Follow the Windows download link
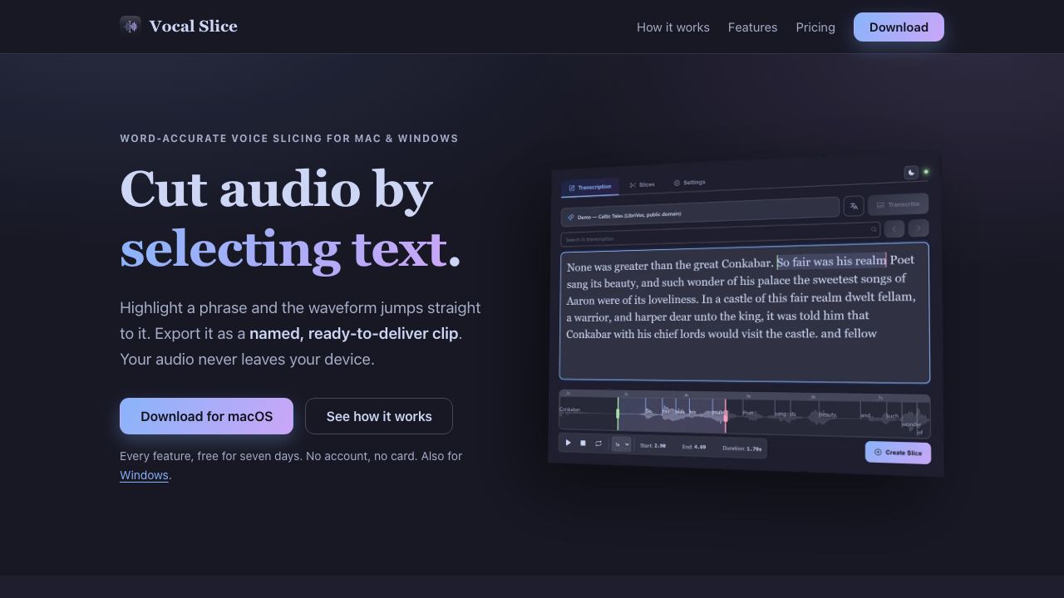The height and width of the screenshot is (598, 1064). 144,475
